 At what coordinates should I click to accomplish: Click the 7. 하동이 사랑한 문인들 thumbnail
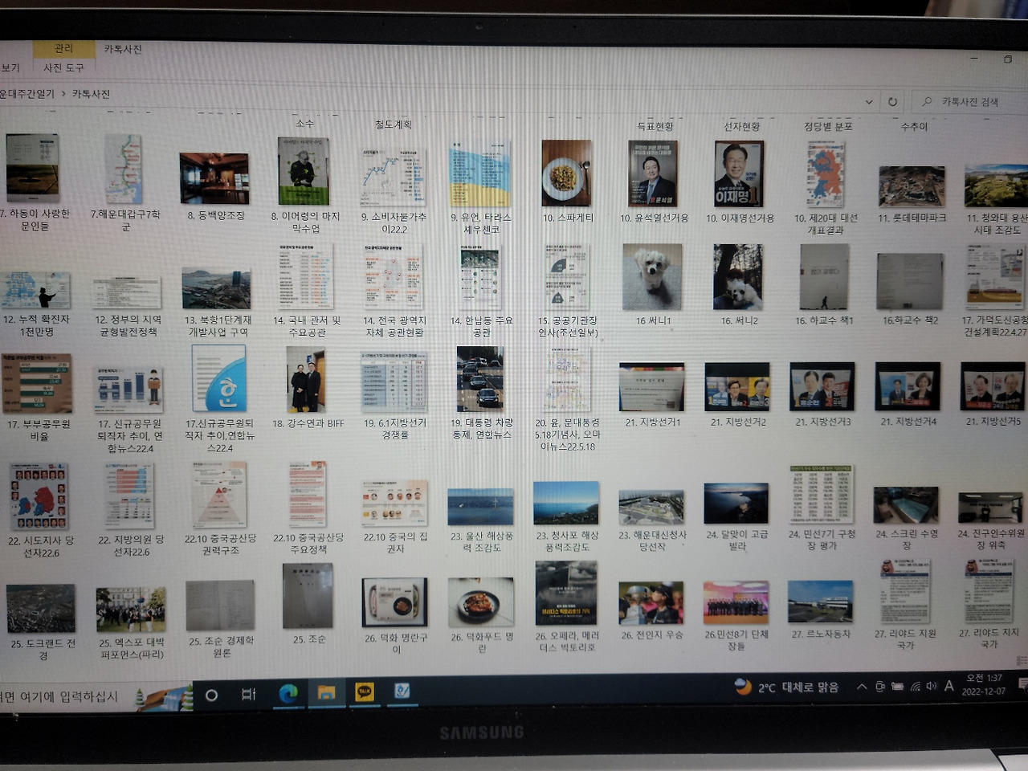33,169
